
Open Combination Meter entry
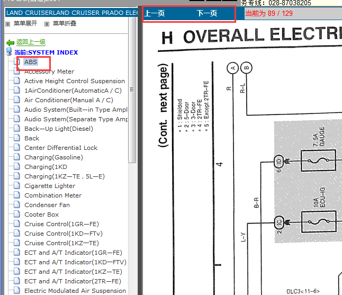pos(53,195)
